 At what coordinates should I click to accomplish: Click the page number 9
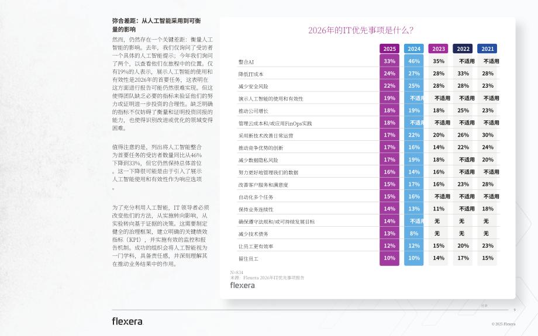tap(515, 310)
